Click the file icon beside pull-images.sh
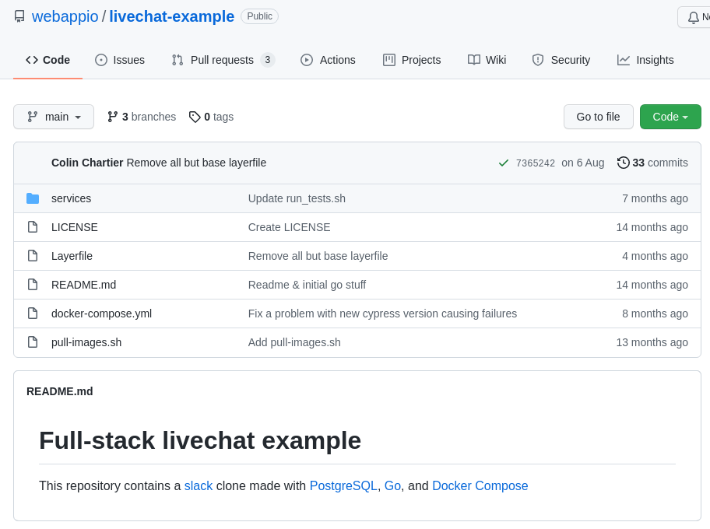Viewport: 710px width, 529px height. pyautogui.click(x=33, y=342)
